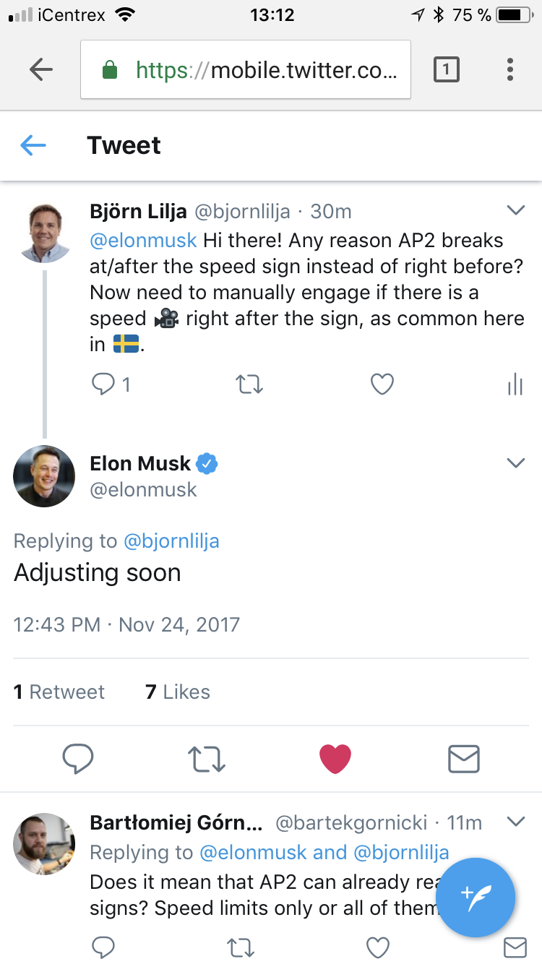Image resolution: width=542 pixels, height=964 pixels.
Task: Open the @bjornlilja link under Replying to
Action: pyautogui.click(x=171, y=541)
